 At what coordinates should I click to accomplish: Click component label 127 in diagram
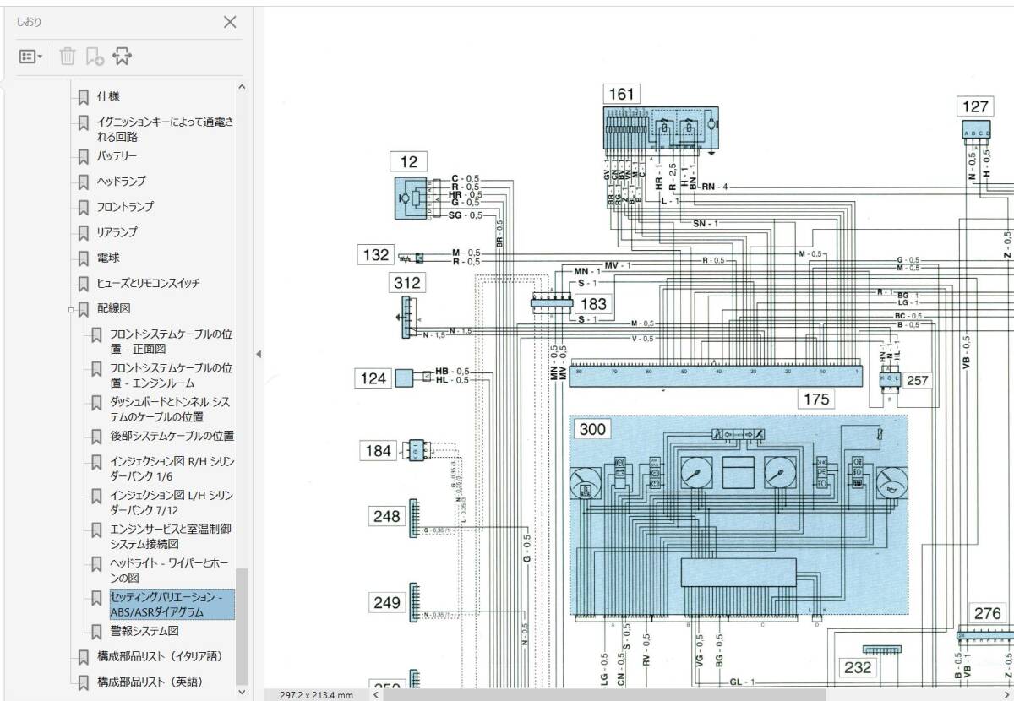point(975,106)
